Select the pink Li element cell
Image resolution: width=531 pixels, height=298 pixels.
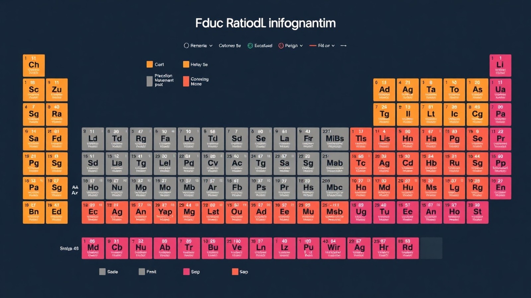pyautogui.click(x=500, y=66)
